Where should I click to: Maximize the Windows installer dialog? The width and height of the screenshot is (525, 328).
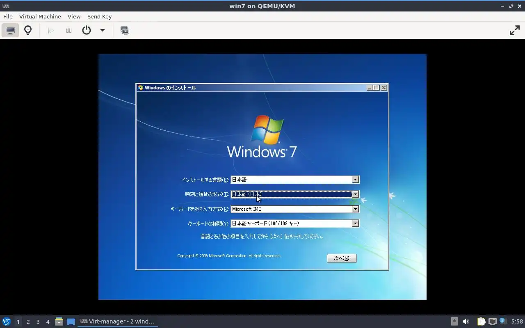tap(377, 88)
